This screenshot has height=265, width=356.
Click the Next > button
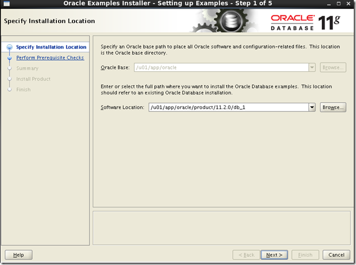274,255
